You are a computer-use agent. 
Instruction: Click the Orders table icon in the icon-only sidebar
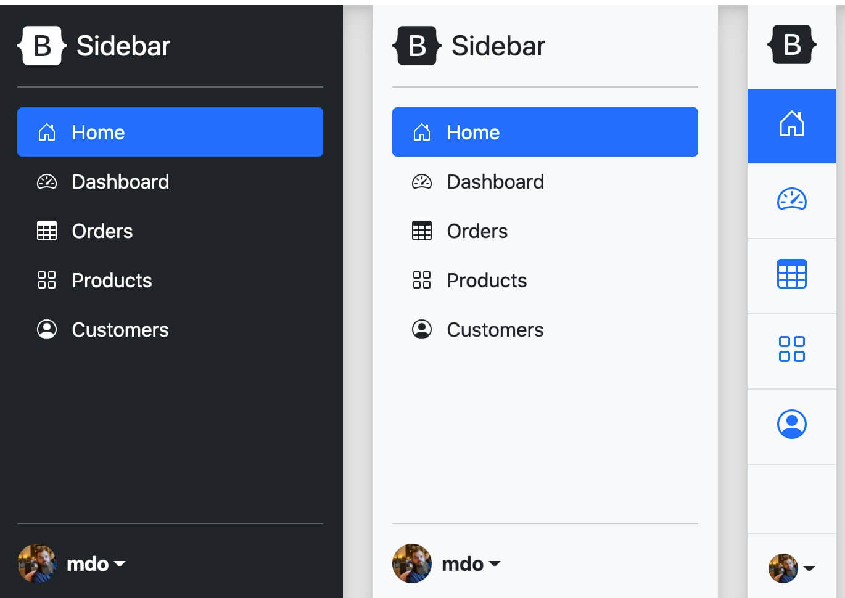point(792,274)
